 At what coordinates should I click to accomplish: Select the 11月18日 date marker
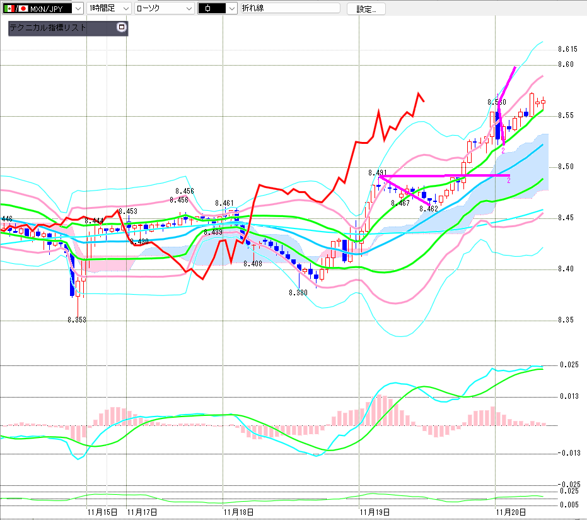pos(238,512)
